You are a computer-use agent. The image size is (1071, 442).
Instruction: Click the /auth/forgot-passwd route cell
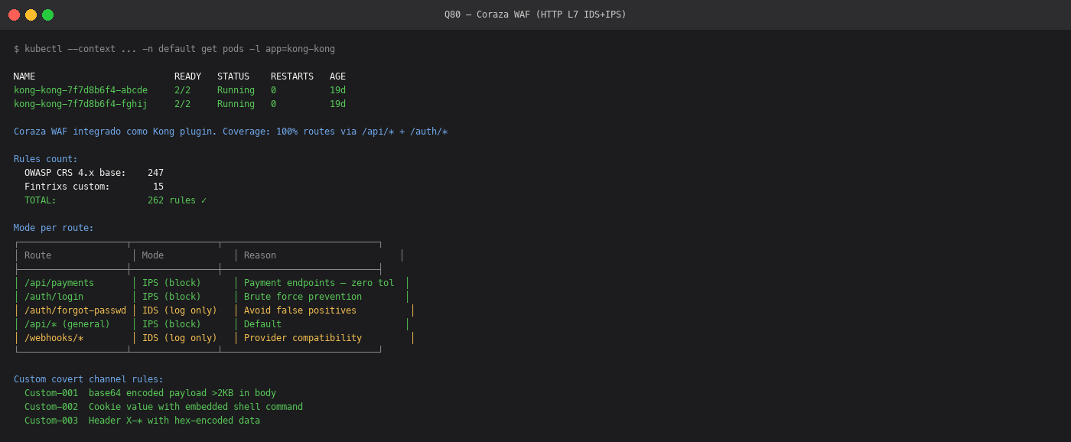pyautogui.click(x=75, y=310)
